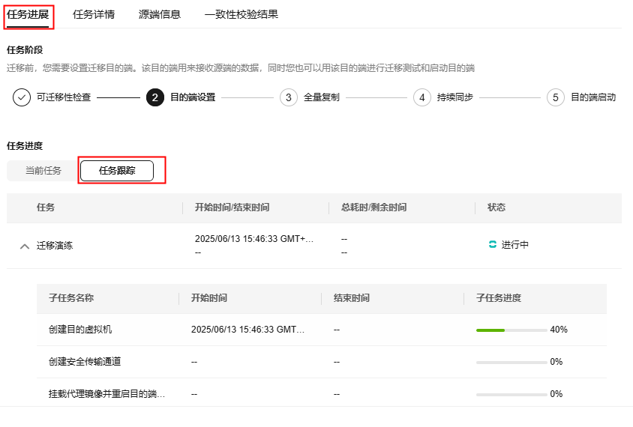Image resolution: width=633 pixels, height=427 pixels.
Task: Click step 4 circle for 持续同步
Action: point(421,97)
